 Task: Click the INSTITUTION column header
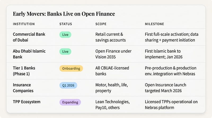click(x=24, y=24)
